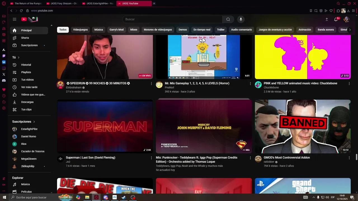
Task: Play the BANNED GMOD thumbnail video
Action: coord(303,126)
